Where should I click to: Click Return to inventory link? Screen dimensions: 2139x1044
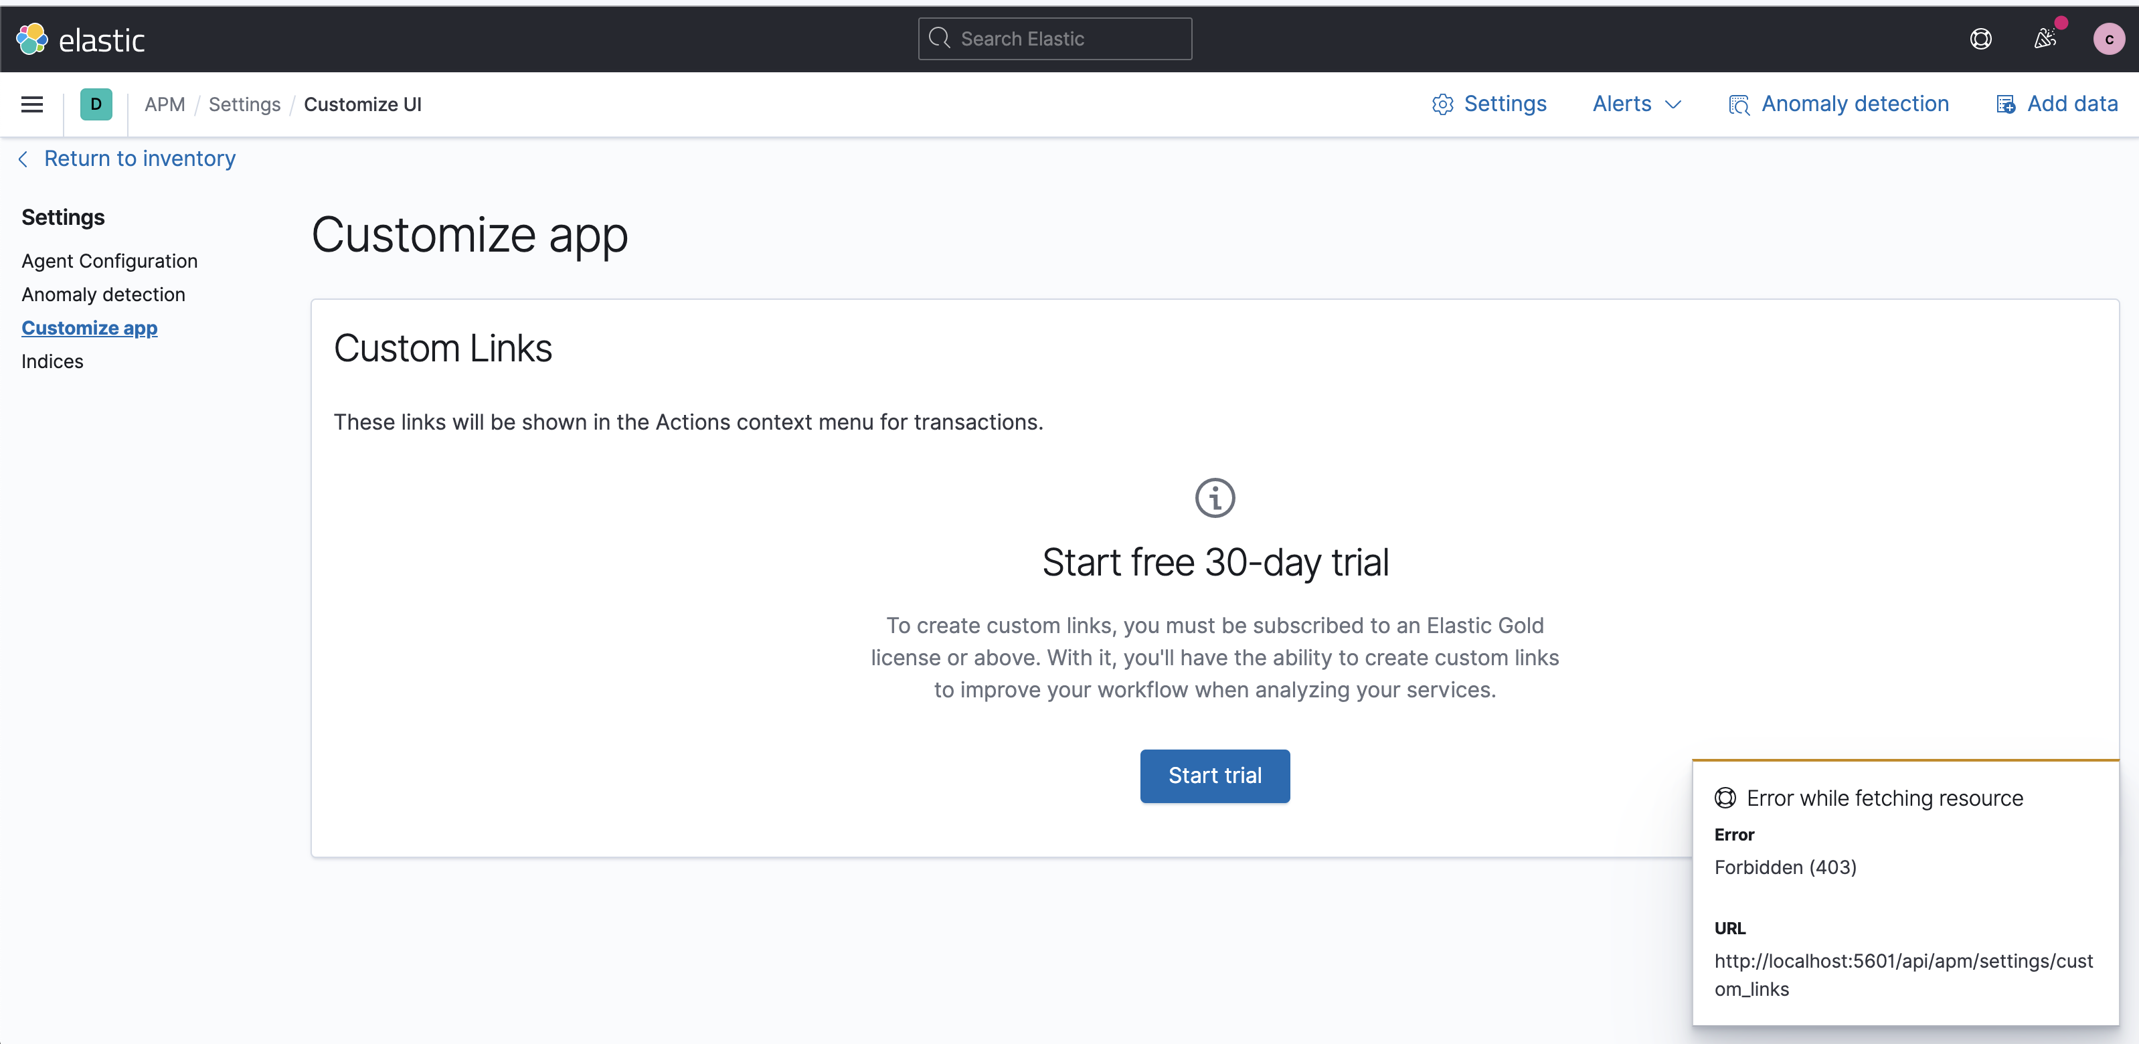click(x=139, y=159)
